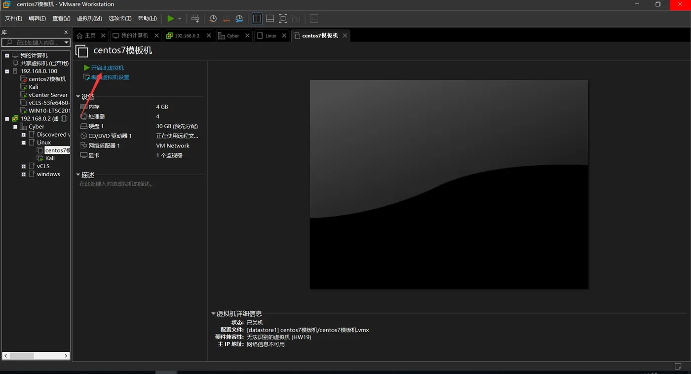
Task: Collapse the 192.168.0.100 tree node
Action: (x=7, y=71)
